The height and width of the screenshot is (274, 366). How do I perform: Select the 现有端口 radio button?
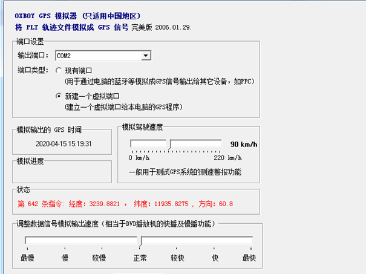(59, 70)
